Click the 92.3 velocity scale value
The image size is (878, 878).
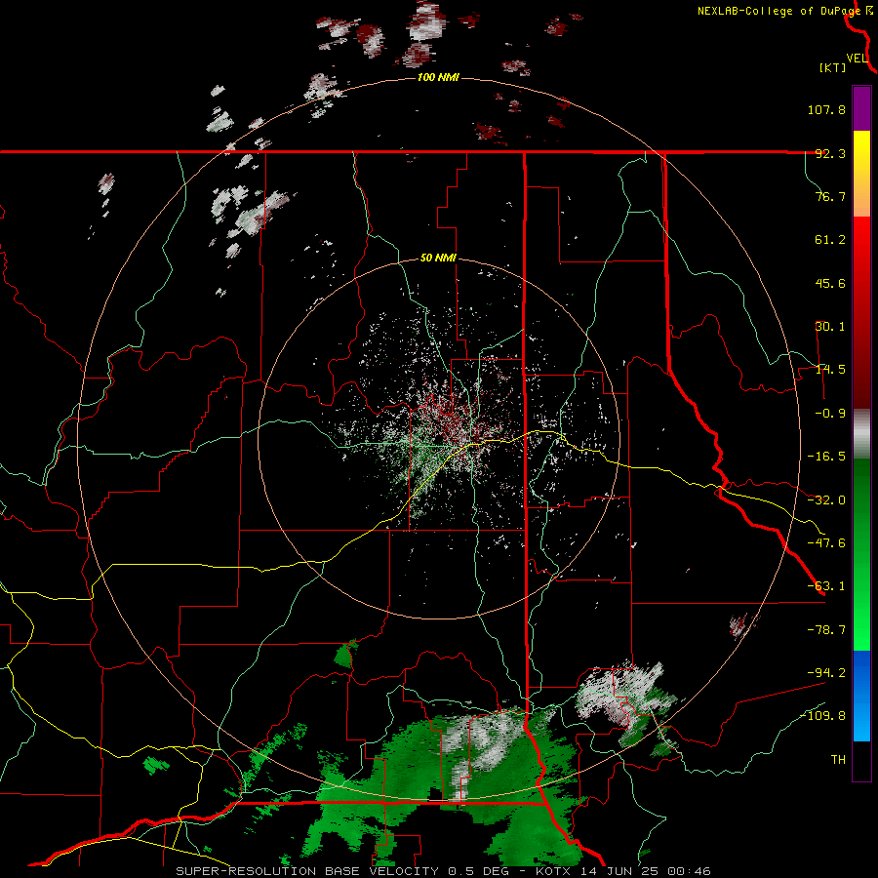click(830, 153)
